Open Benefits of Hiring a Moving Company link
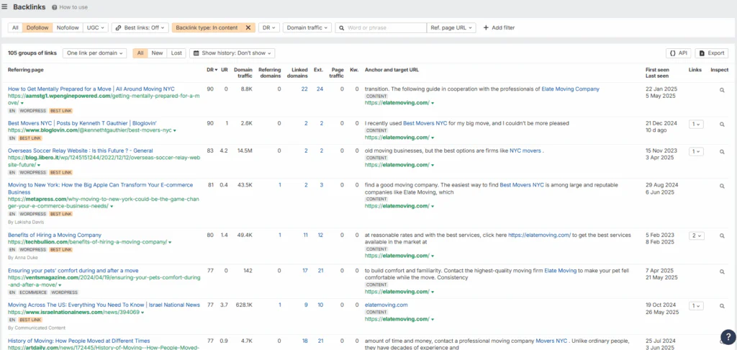This screenshot has height=350, width=737. (x=55, y=235)
